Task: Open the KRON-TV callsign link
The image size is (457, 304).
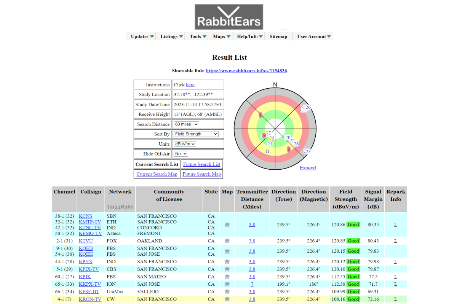Action: [x=90, y=299]
